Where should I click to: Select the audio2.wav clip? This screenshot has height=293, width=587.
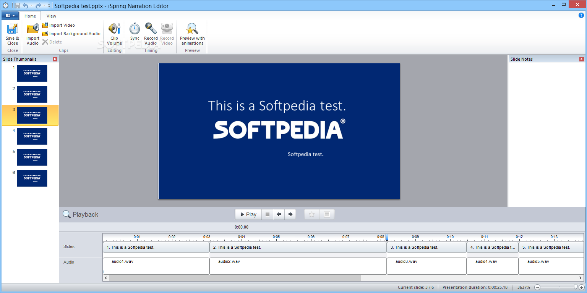click(298, 266)
